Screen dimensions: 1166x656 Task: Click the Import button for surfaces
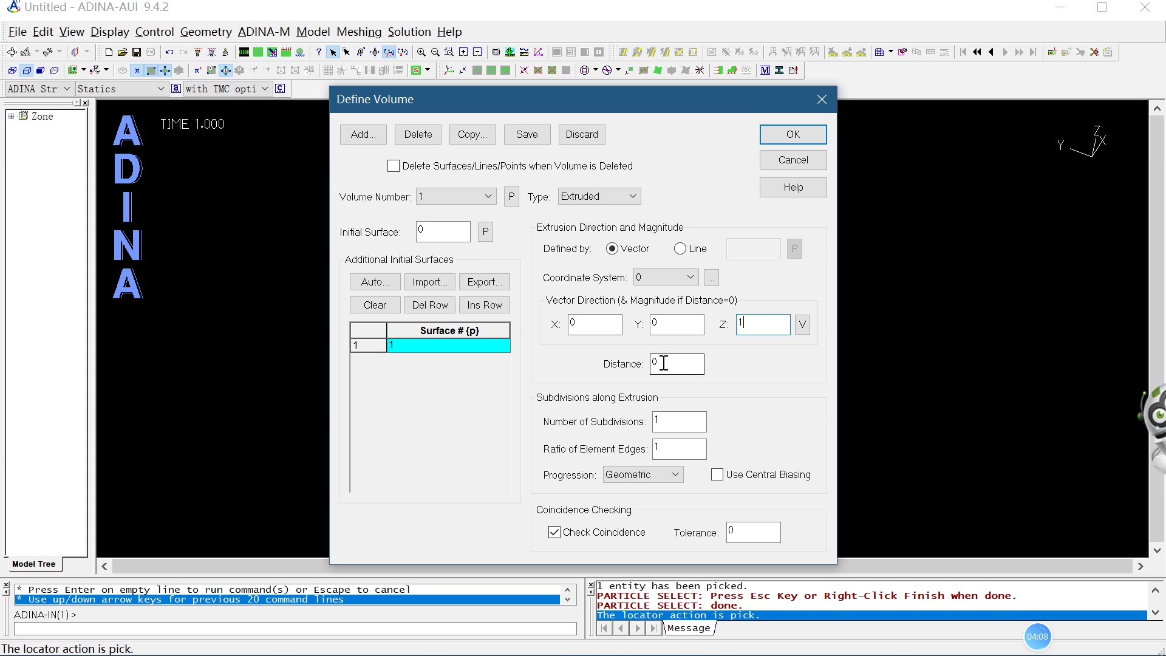point(430,282)
